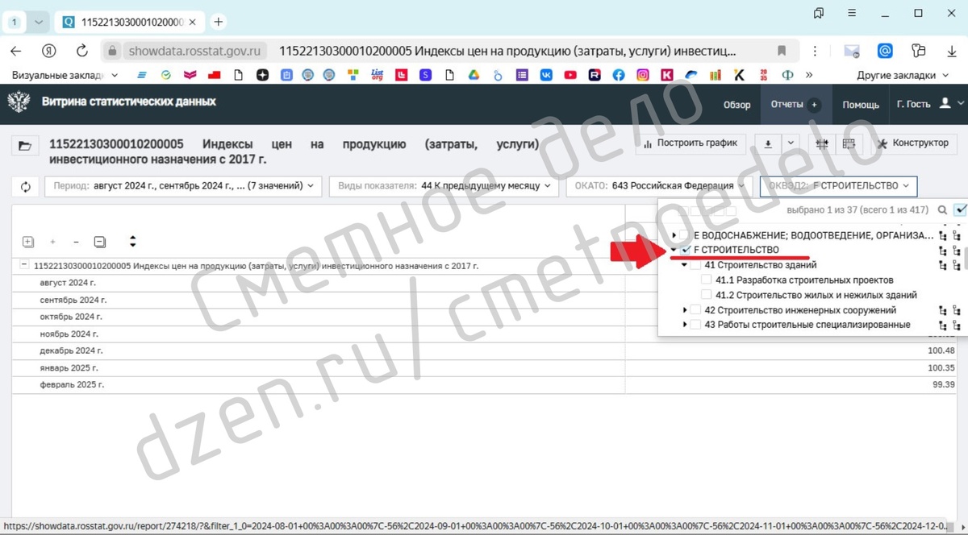The width and height of the screenshot is (968, 535).
Task: Check 43 Работы строительные специализированные checkbox
Action: coord(695,325)
